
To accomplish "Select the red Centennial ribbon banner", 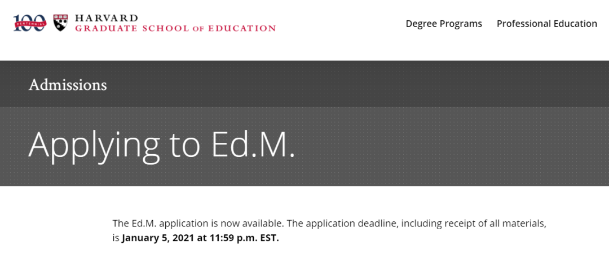I will 30,23.
